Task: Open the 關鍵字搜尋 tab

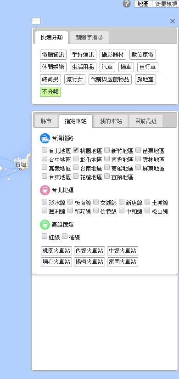Action: 89,38
